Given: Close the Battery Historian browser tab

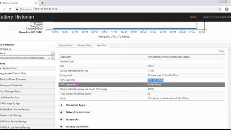Looking at the screenshot, I should click(x=36, y=3).
